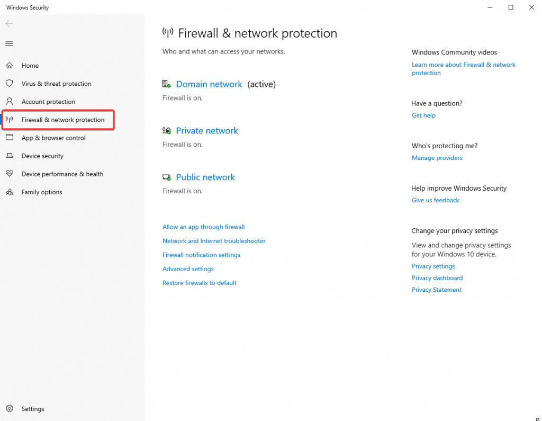Open Privacy Statement link
542x421 pixels.
[437, 290]
